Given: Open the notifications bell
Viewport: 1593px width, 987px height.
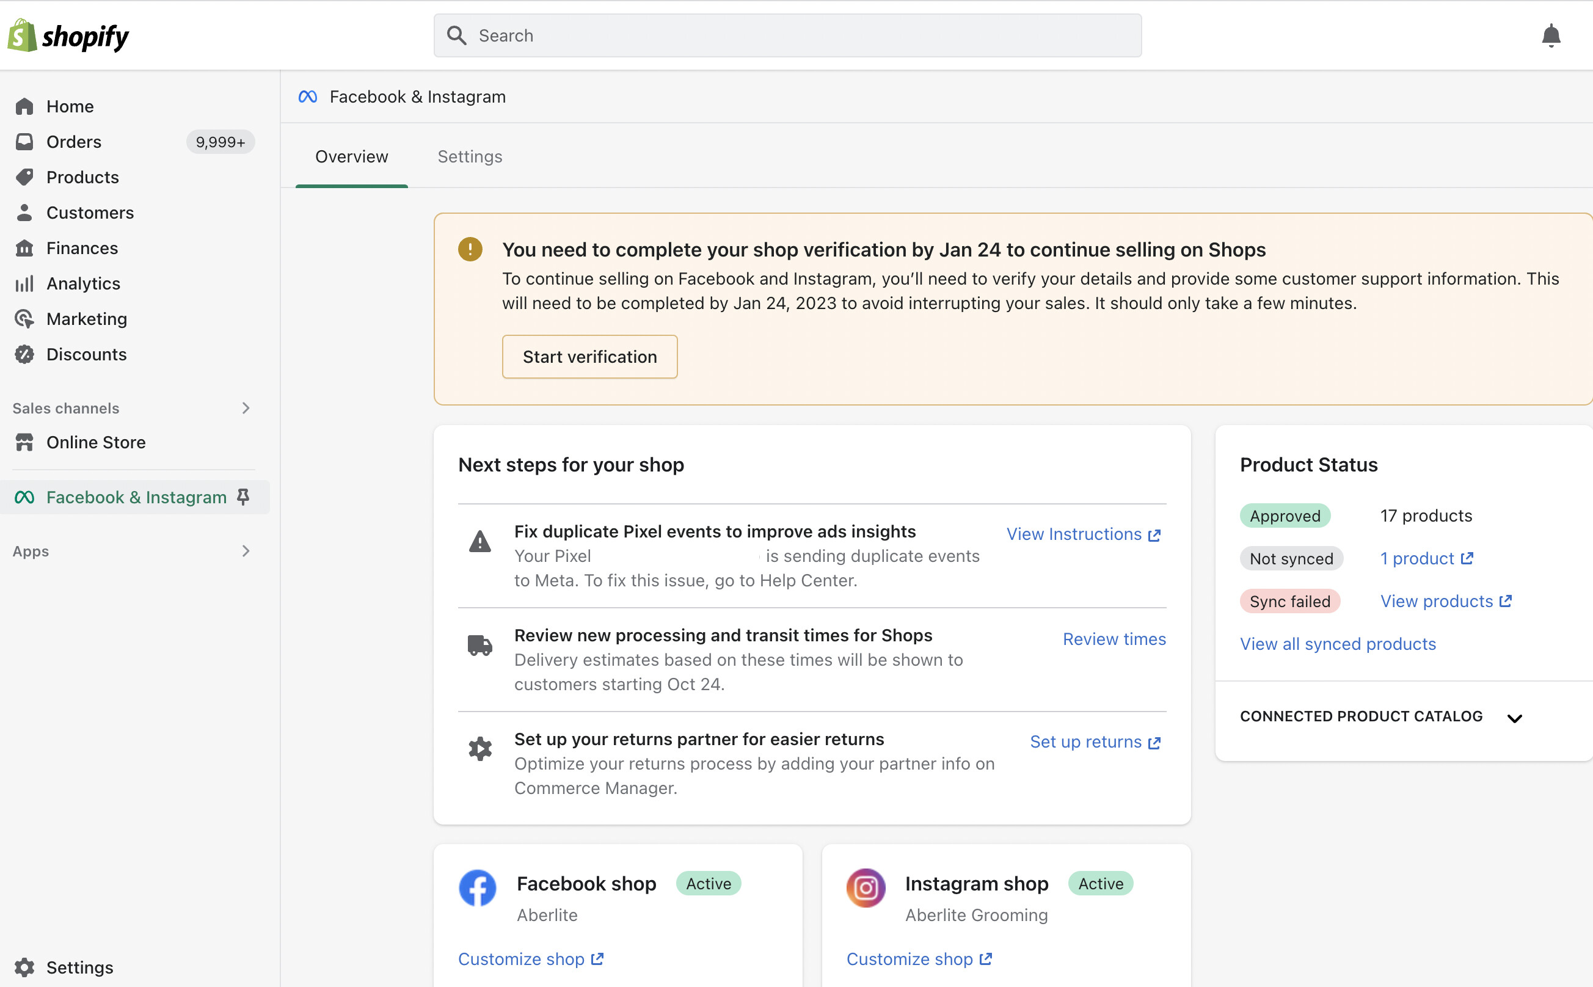Looking at the screenshot, I should pyautogui.click(x=1551, y=35).
